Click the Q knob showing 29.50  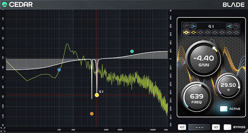(228, 86)
